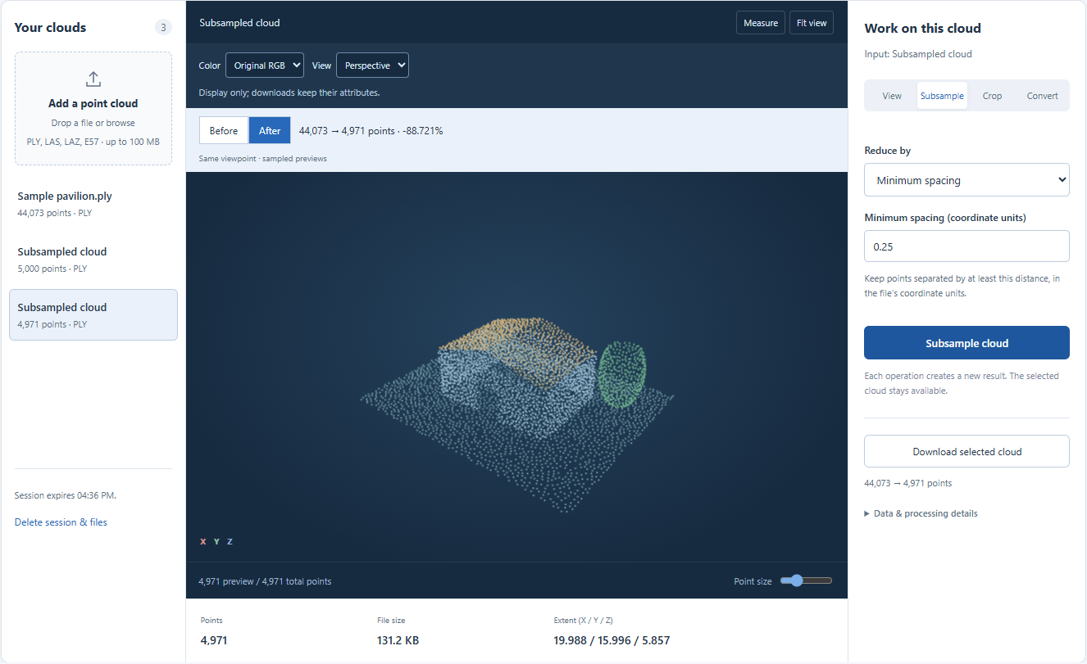Click the '131.2 KB' file size value
The height and width of the screenshot is (664, 1087).
coord(398,640)
